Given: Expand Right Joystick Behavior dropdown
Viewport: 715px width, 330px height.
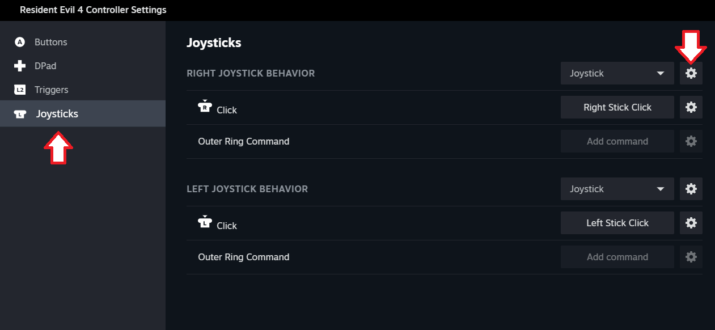Looking at the screenshot, I should 617,73.
